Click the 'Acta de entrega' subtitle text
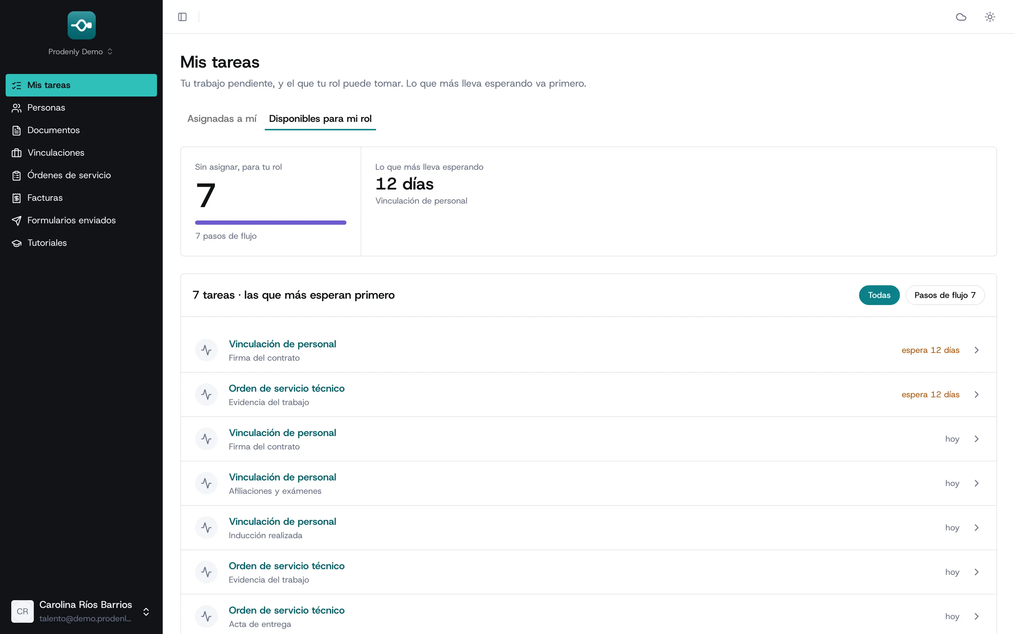This screenshot has height=634, width=1014. pos(260,624)
